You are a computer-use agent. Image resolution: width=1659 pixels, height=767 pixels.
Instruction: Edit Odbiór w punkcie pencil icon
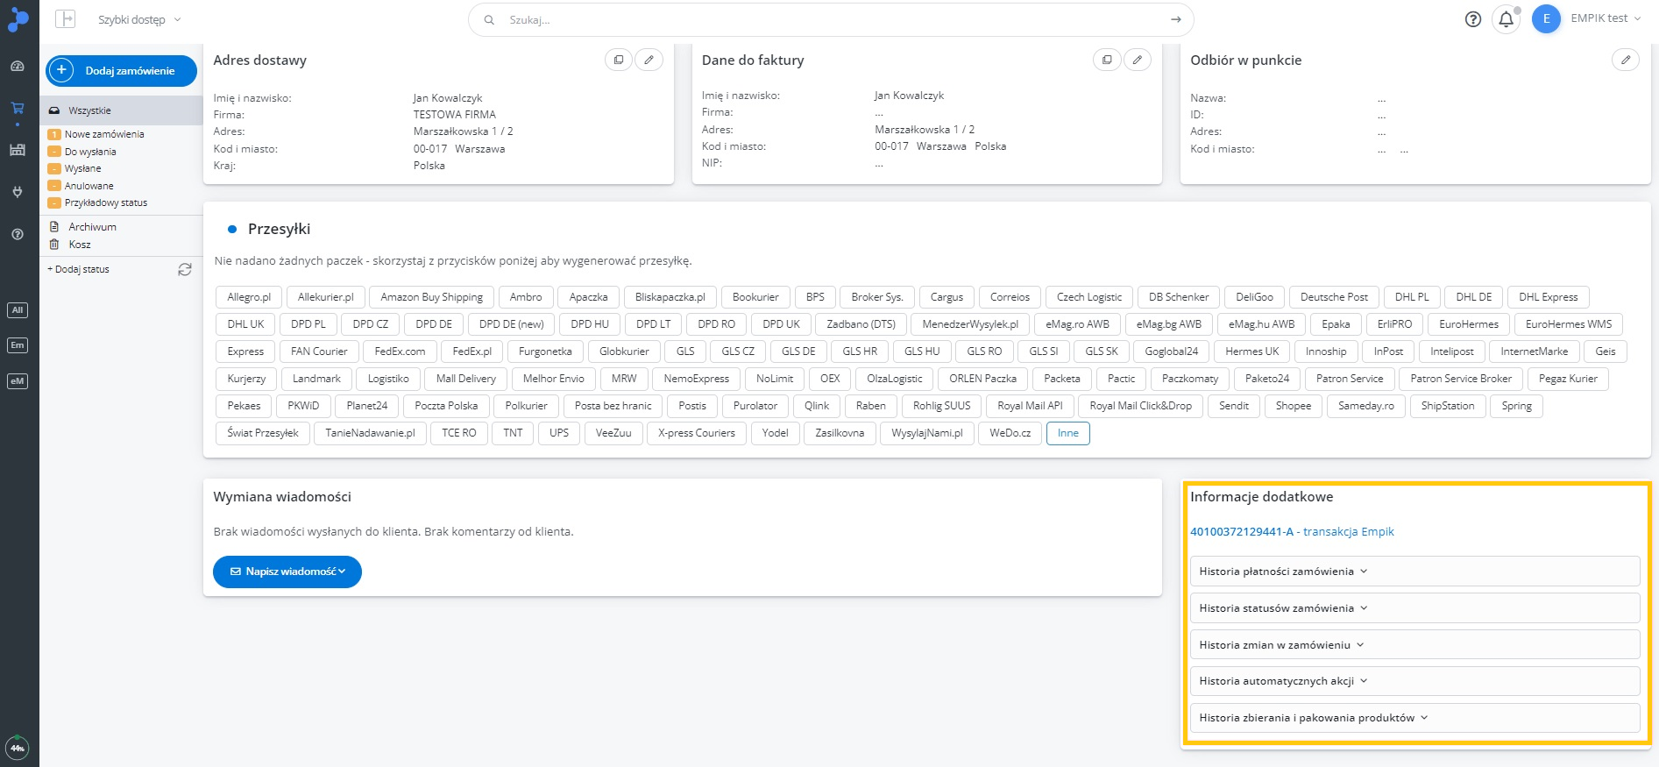[1625, 60]
